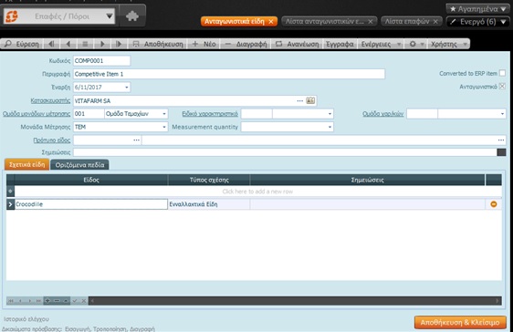This screenshot has width=513, height=332.
Task: Toggle Converted to ERP item checkbox
Action: point(502,73)
